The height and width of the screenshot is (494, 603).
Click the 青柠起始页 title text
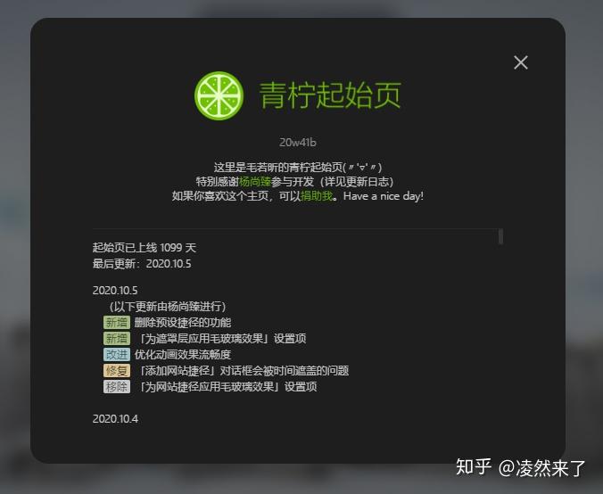(x=330, y=95)
